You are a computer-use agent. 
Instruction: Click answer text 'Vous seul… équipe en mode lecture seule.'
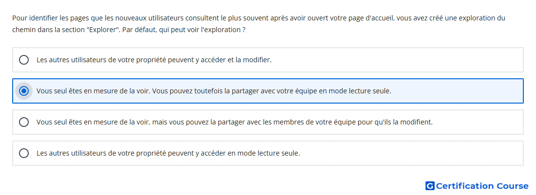(213, 91)
